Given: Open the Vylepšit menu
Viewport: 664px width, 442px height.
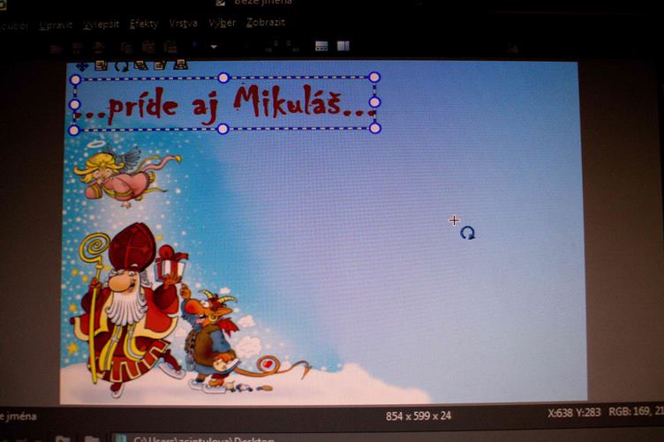Looking at the screenshot, I should tap(101, 25).
